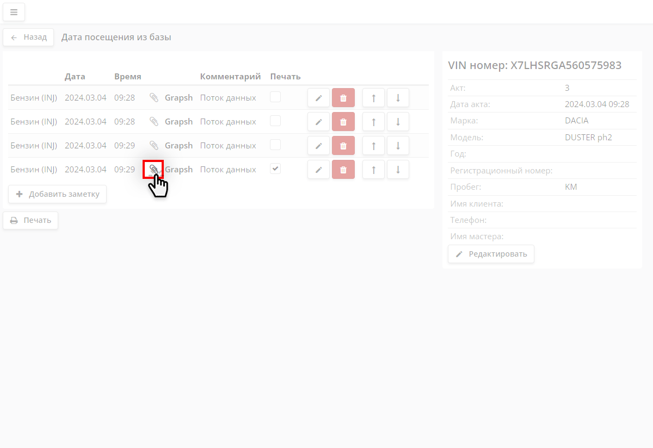Edit the second 09:28 entry with the pencil icon
Viewport: 653px width, 448px height.
[318, 121]
